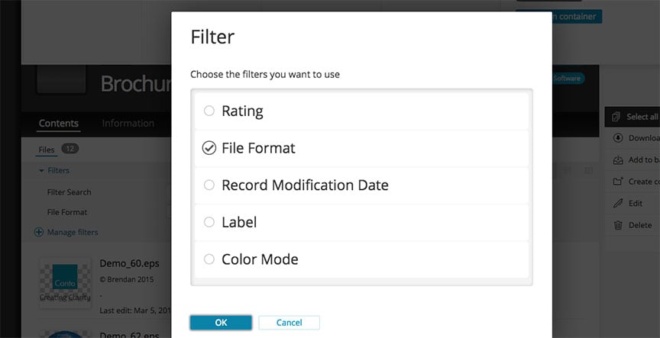Confirm the filter selection with OK
Viewport: 660px width, 338px height.
point(221,323)
